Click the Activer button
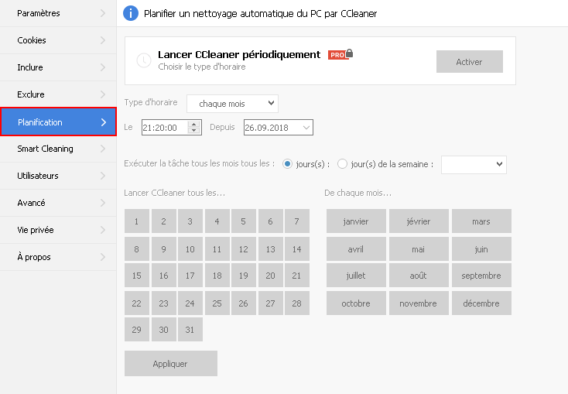Screen dimensions: 568x394 [x=469, y=62]
